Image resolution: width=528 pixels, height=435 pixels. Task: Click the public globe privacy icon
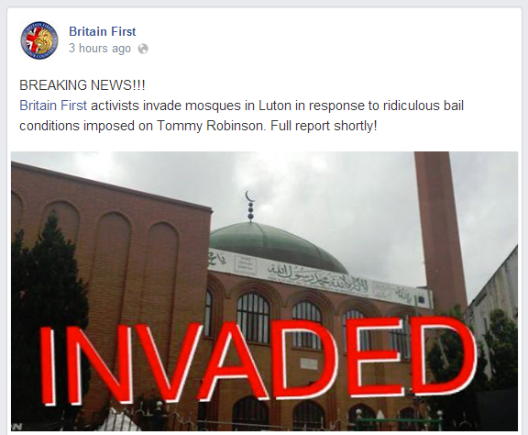pyautogui.click(x=143, y=49)
